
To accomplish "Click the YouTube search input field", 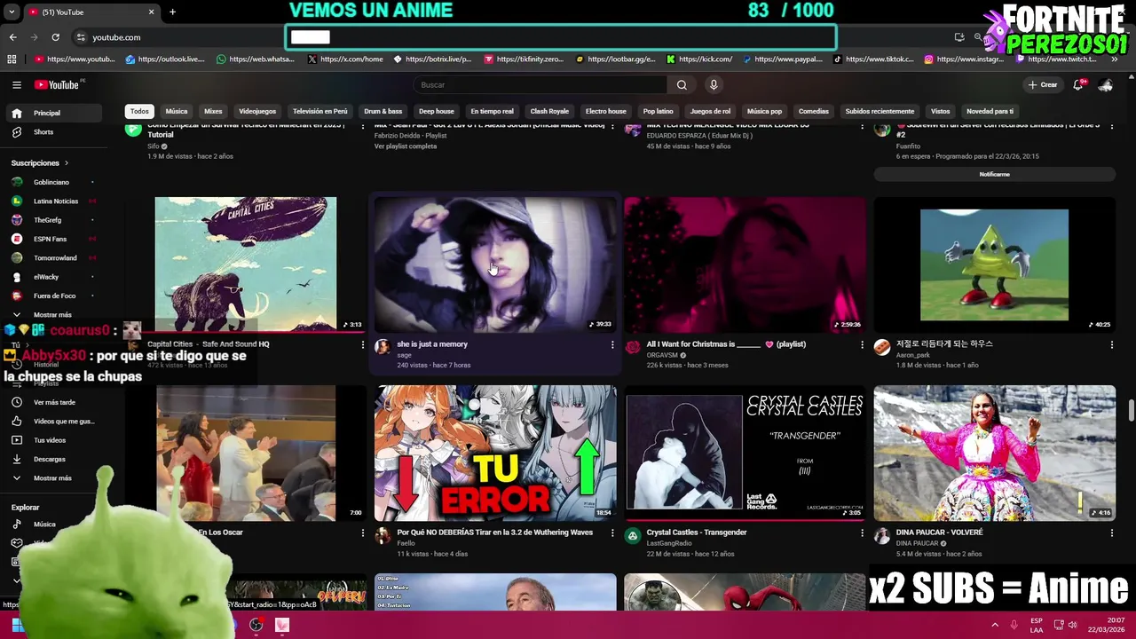I will (x=540, y=84).
